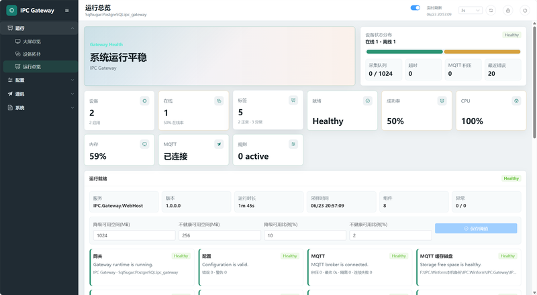Click the 配置 component card
Screen dimensions: 537x295
pos(250,268)
